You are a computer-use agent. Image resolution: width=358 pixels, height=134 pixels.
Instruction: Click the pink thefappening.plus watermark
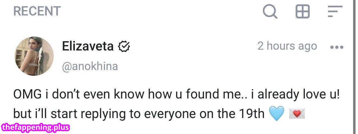[x=35, y=127]
